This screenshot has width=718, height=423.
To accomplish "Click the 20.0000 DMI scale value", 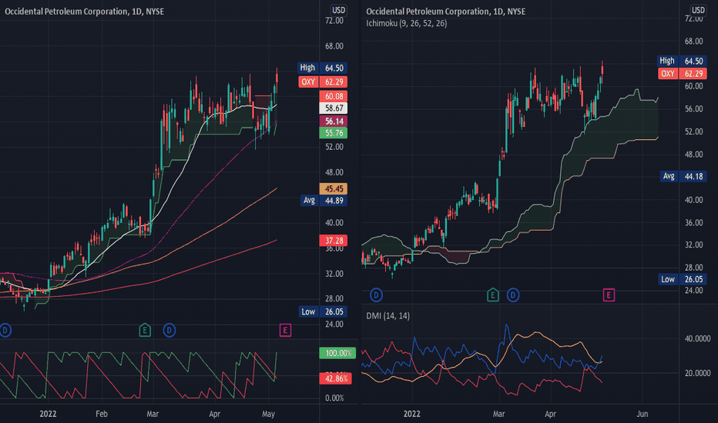I will click(697, 373).
